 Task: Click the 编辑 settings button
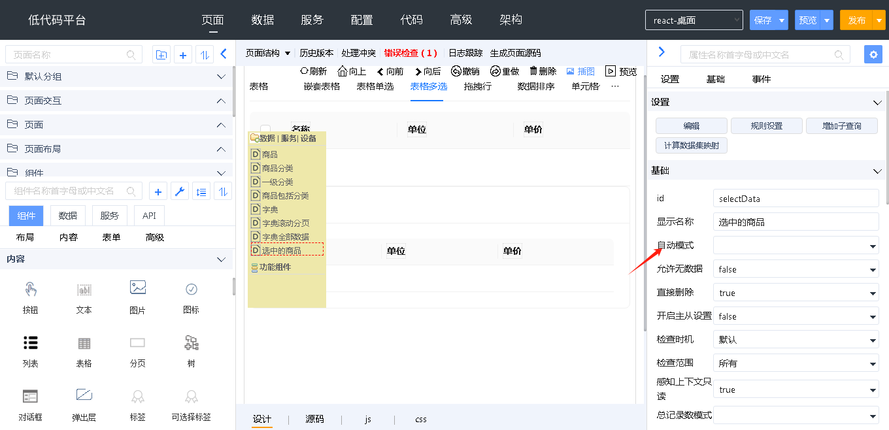click(x=692, y=126)
